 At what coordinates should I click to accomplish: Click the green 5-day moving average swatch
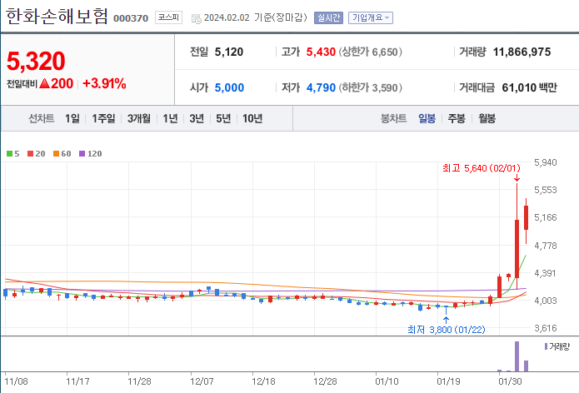click(x=10, y=153)
